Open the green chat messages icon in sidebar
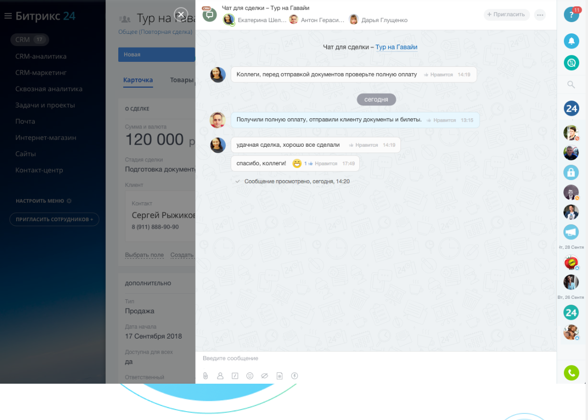This screenshot has height=420, width=588. pos(571,63)
